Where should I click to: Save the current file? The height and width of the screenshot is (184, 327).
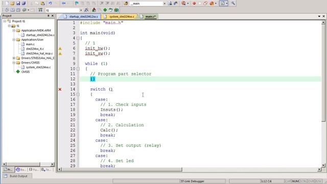(x=18, y=4)
